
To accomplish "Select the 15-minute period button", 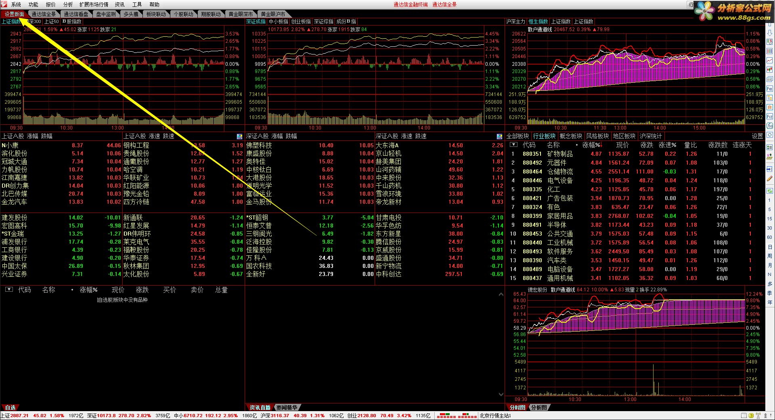I will (770, 219).
